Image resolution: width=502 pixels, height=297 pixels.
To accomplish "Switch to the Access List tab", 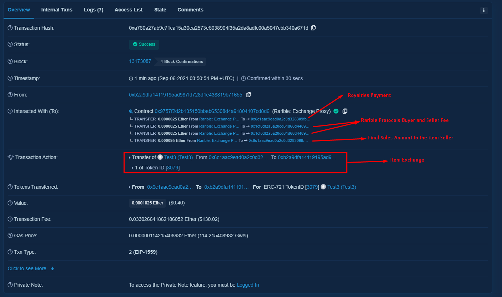I will (x=129, y=10).
